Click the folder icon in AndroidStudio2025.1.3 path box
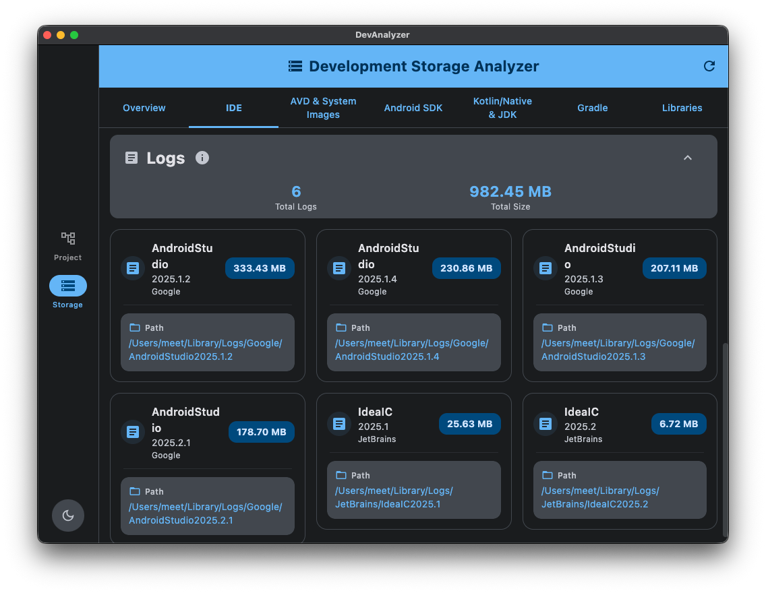This screenshot has height=593, width=766. pos(547,327)
